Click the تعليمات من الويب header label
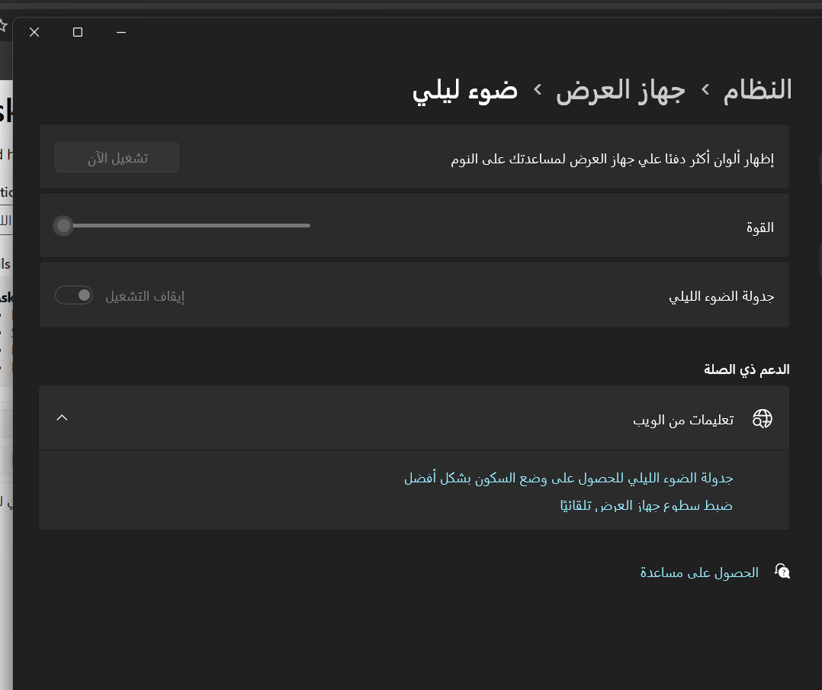 (683, 420)
